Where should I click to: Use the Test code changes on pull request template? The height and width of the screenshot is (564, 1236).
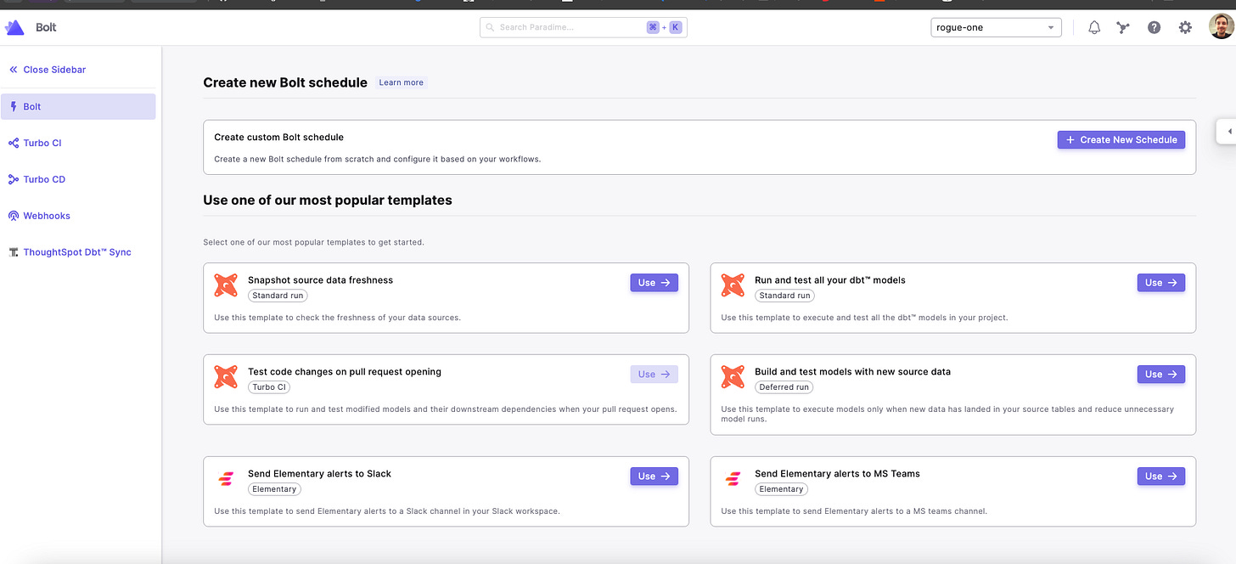tap(654, 375)
